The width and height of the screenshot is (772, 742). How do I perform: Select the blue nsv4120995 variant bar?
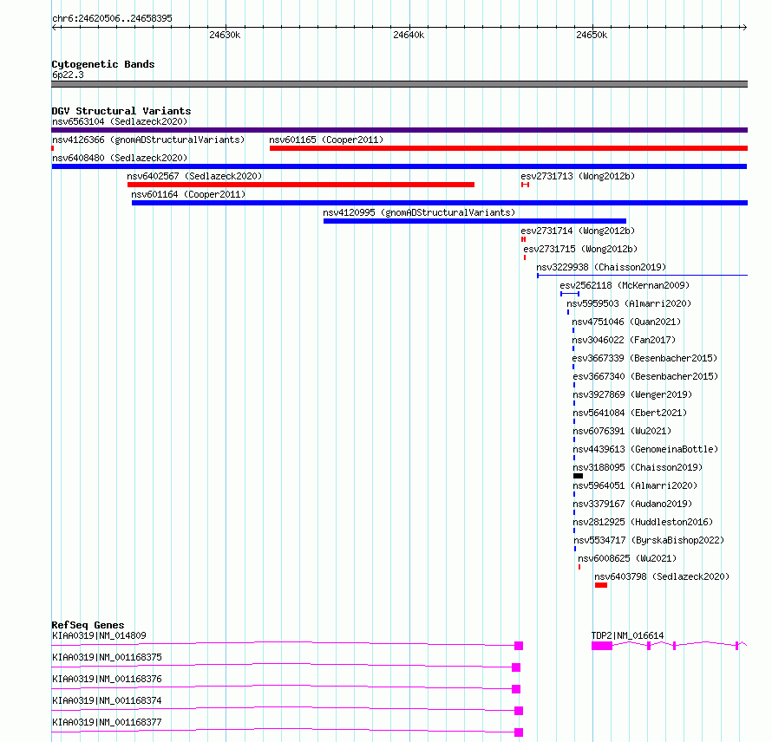(474, 221)
